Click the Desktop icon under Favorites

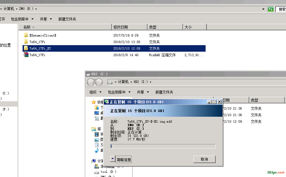click(97, 113)
